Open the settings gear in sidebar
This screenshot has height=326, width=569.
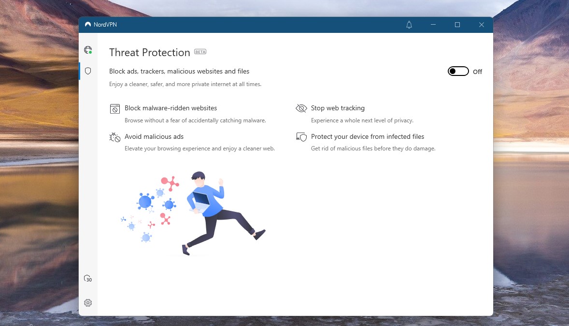[88, 303]
